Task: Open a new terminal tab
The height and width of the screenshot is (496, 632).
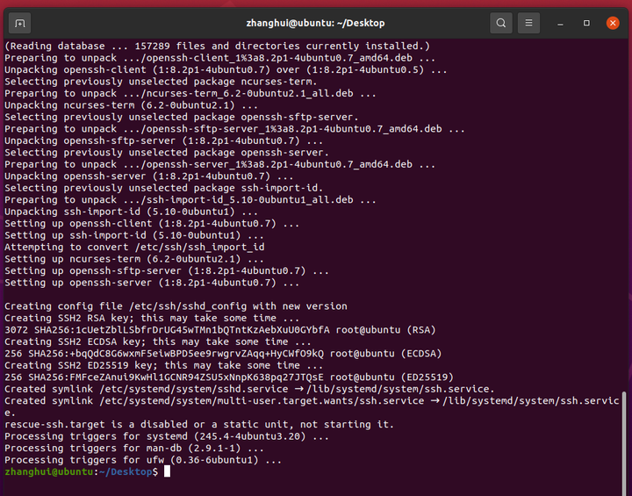Action: click(x=19, y=23)
